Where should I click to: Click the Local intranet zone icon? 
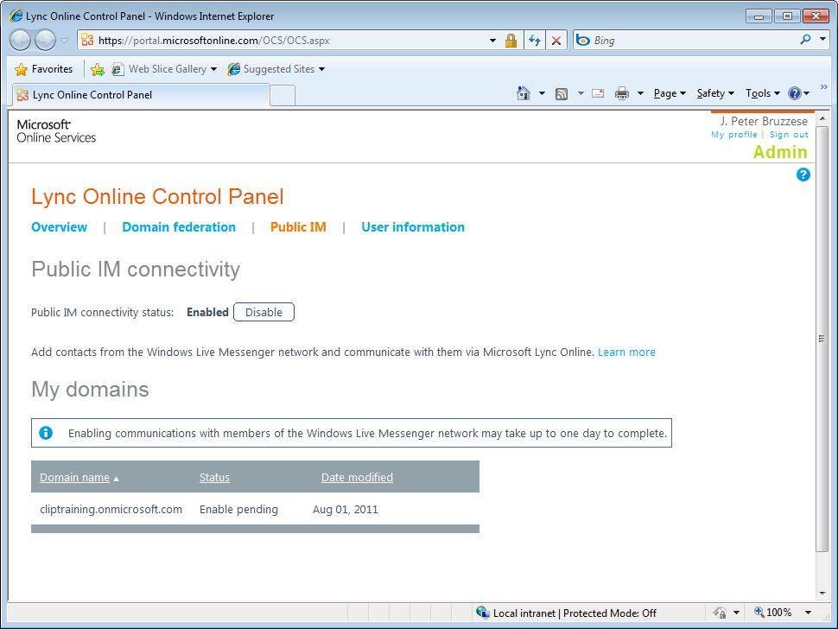[x=483, y=613]
